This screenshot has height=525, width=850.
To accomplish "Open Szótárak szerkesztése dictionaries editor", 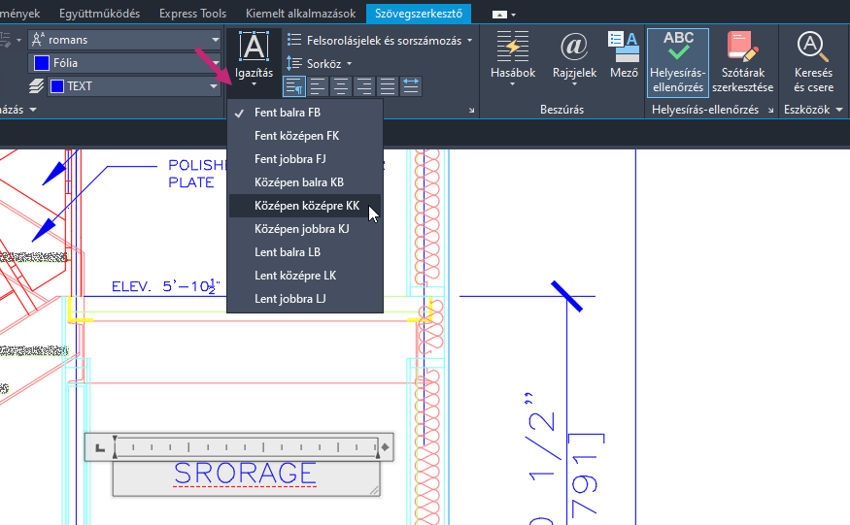I will pyautogui.click(x=743, y=63).
